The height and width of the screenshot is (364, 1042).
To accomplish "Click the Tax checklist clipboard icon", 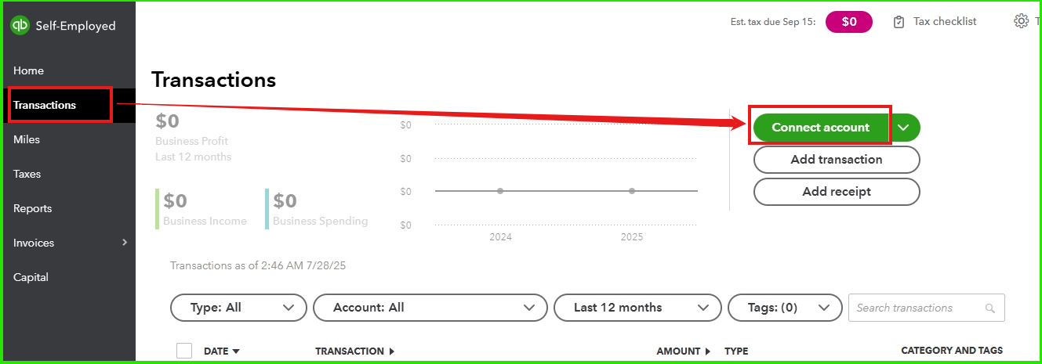I will 899,22.
